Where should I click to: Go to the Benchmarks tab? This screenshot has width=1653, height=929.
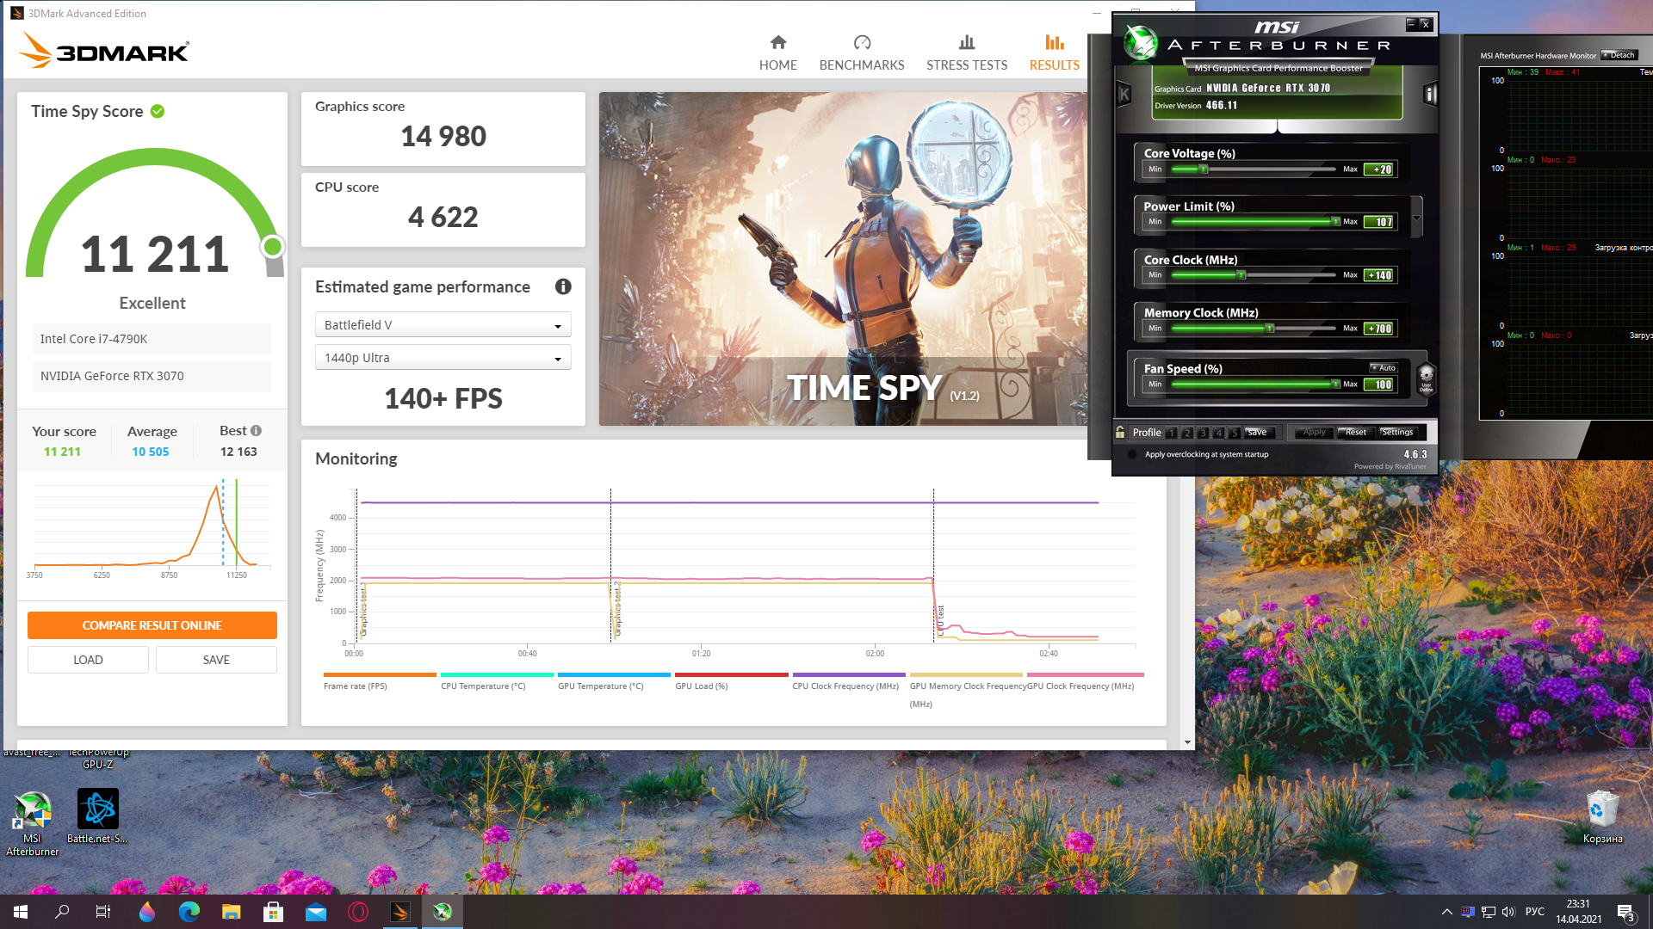click(x=861, y=52)
